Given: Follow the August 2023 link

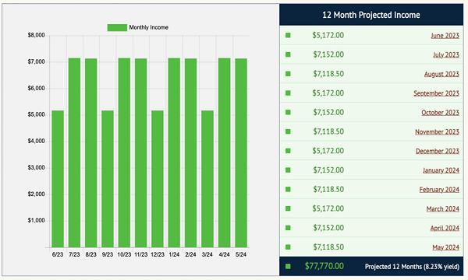Looking at the screenshot, I should (x=441, y=74).
